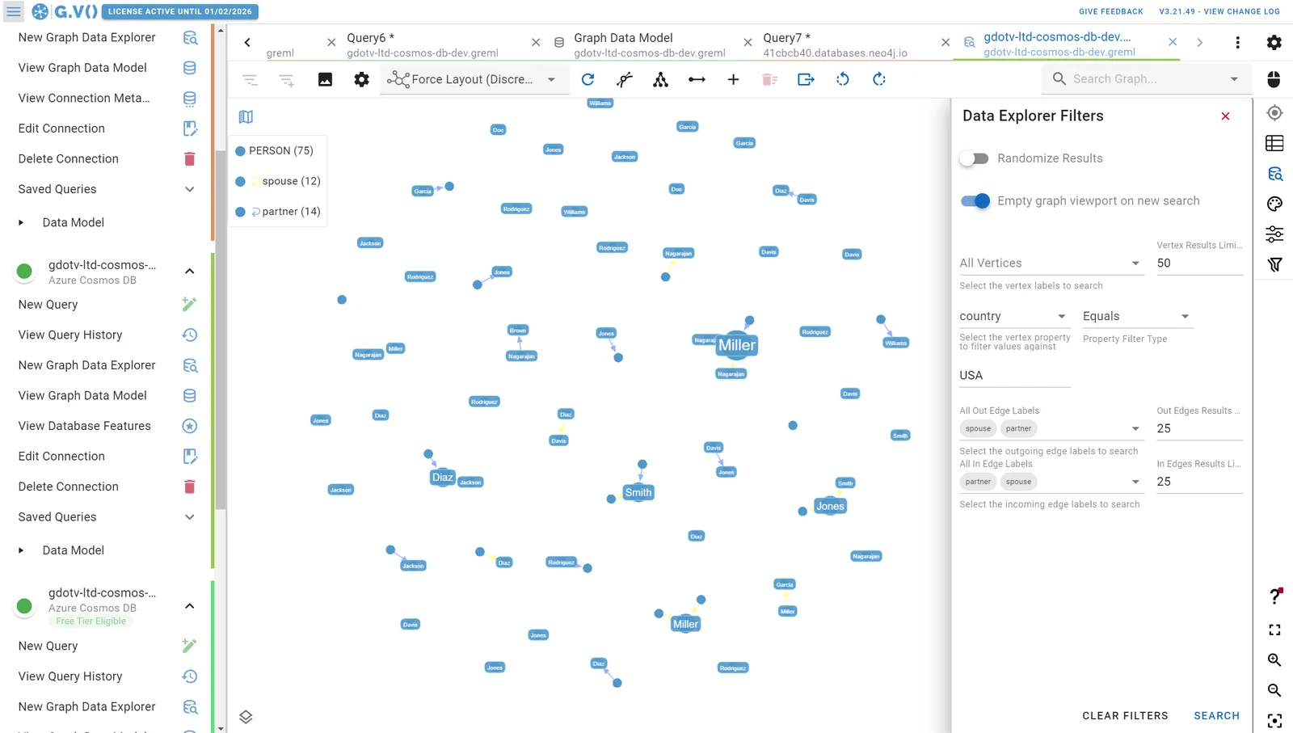This screenshot has width=1293, height=733.
Task: Click the blue refresh icon in the toolbar
Action: 588,79
